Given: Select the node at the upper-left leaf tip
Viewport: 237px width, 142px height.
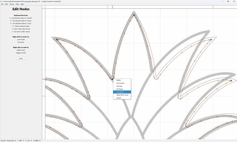Looking at the screenshot, I should click(x=57, y=39).
